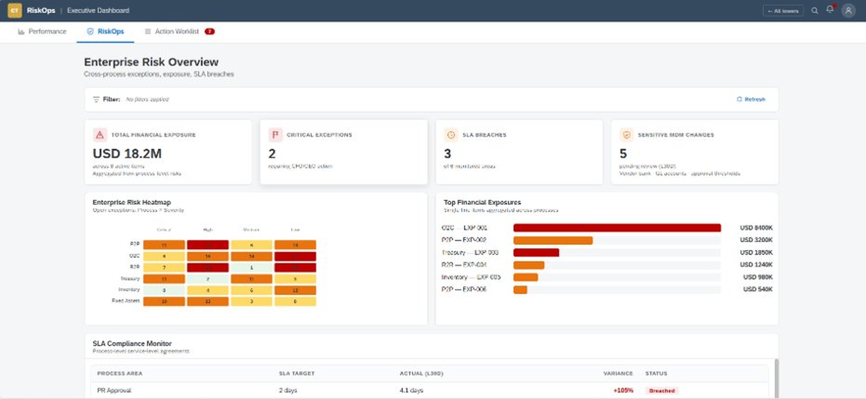Click the Treasury EXP-003 exposure bar

(x=536, y=253)
